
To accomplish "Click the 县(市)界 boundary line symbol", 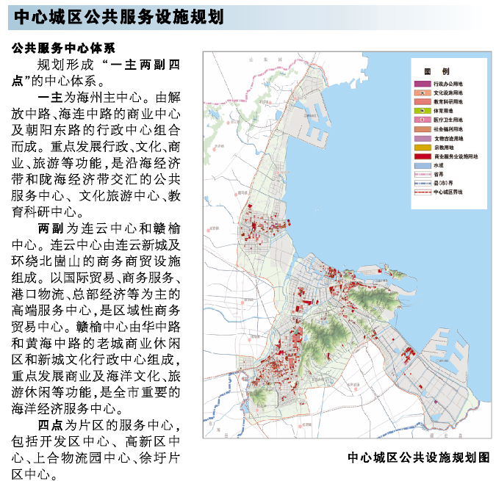I will point(423,183).
